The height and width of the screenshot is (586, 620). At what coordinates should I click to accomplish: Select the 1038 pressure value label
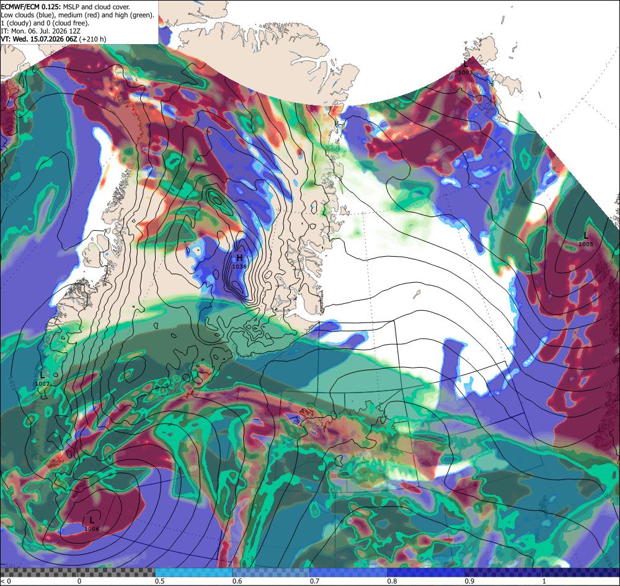tap(239, 267)
